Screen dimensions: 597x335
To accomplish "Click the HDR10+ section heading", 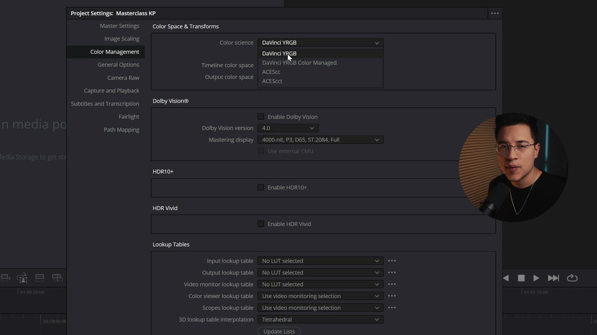I will coord(163,172).
